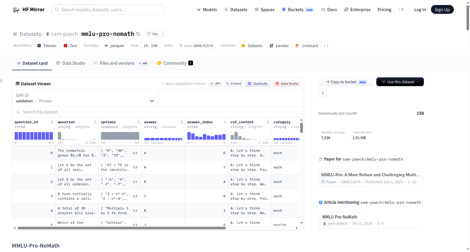Select the 1K - 10K size tag
Screen dimensions: 470x252
150,46
